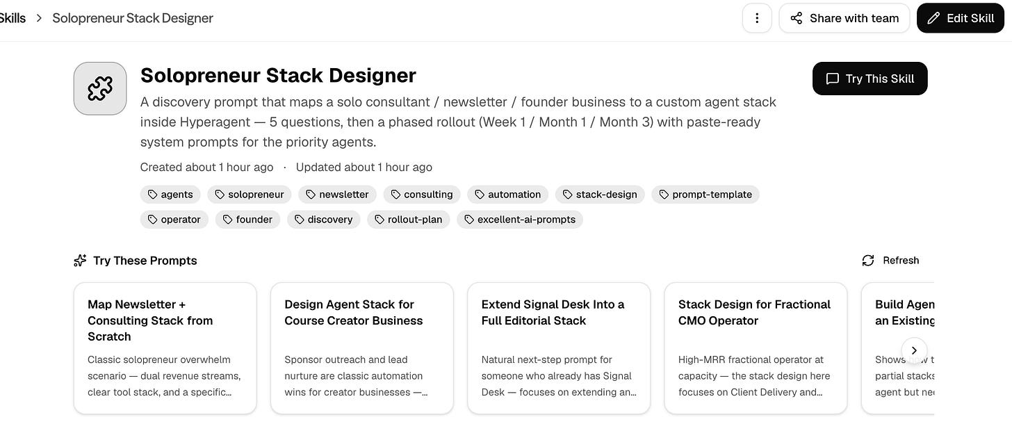Viewport: 1012px width, 424px height.
Task: Select the rollout-plan tag
Action: click(408, 220)
